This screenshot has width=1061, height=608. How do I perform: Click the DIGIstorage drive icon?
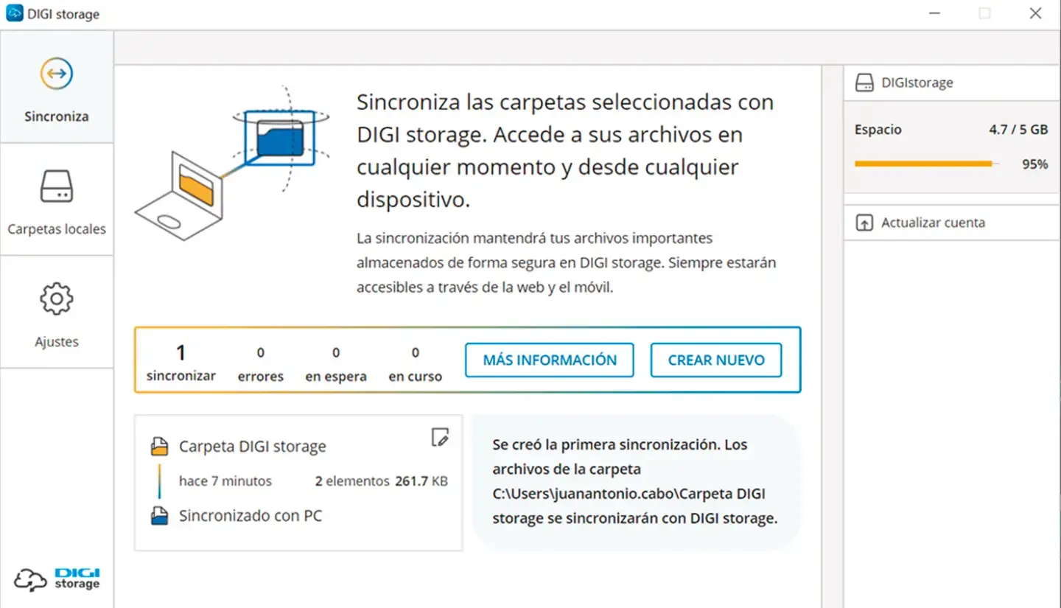[864, 83]
